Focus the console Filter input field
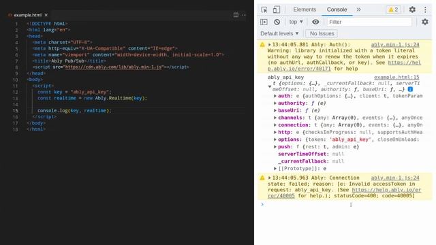Viewport: 436px width, 245px height. 369,22
